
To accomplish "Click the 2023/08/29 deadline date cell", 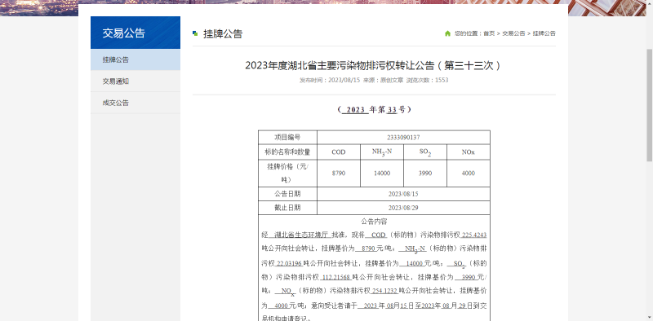I will click(x=403, y=208).
